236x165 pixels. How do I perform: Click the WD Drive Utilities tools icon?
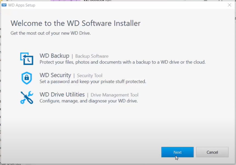27,97
